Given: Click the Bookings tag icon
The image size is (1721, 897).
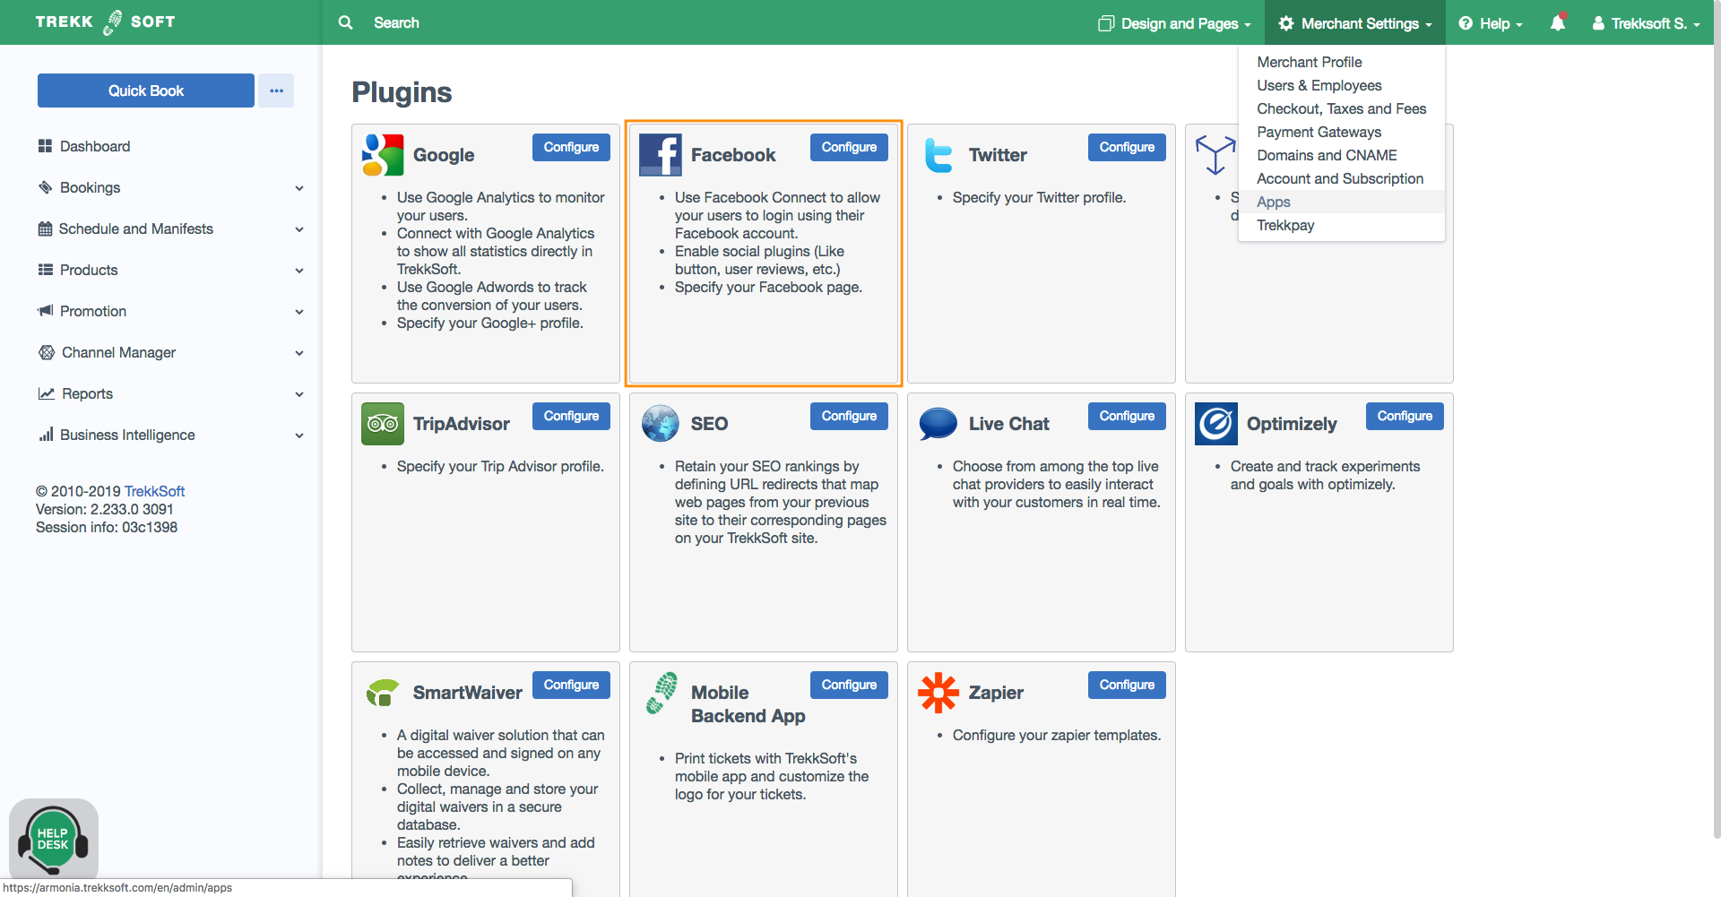Looking at the screenshot, I should point(45,187).
